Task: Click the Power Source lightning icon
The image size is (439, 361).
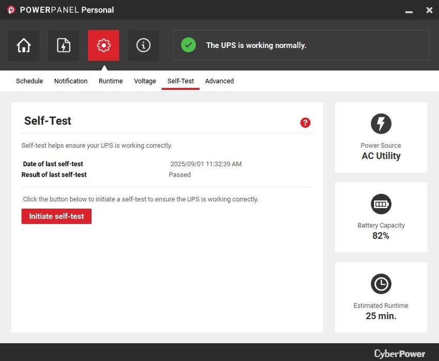Action: (x=381, y=123)
